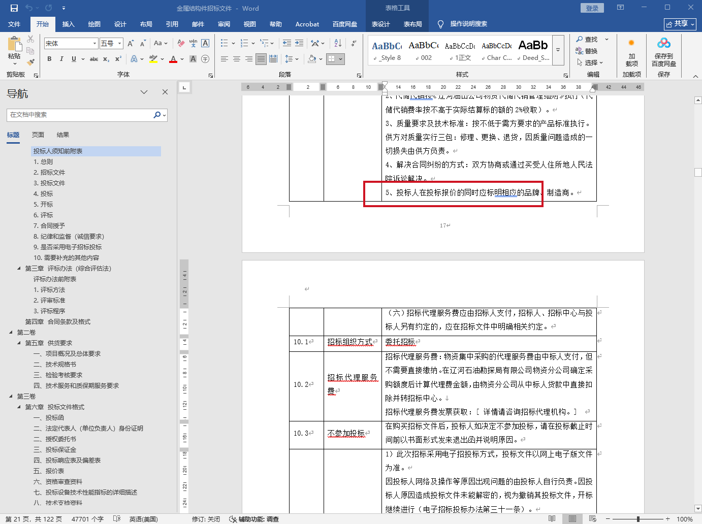The width and height of the screenshot is (702, 524).
Task: Switch to 页面 tab in navigation pane
Action: tap(38, 135)
